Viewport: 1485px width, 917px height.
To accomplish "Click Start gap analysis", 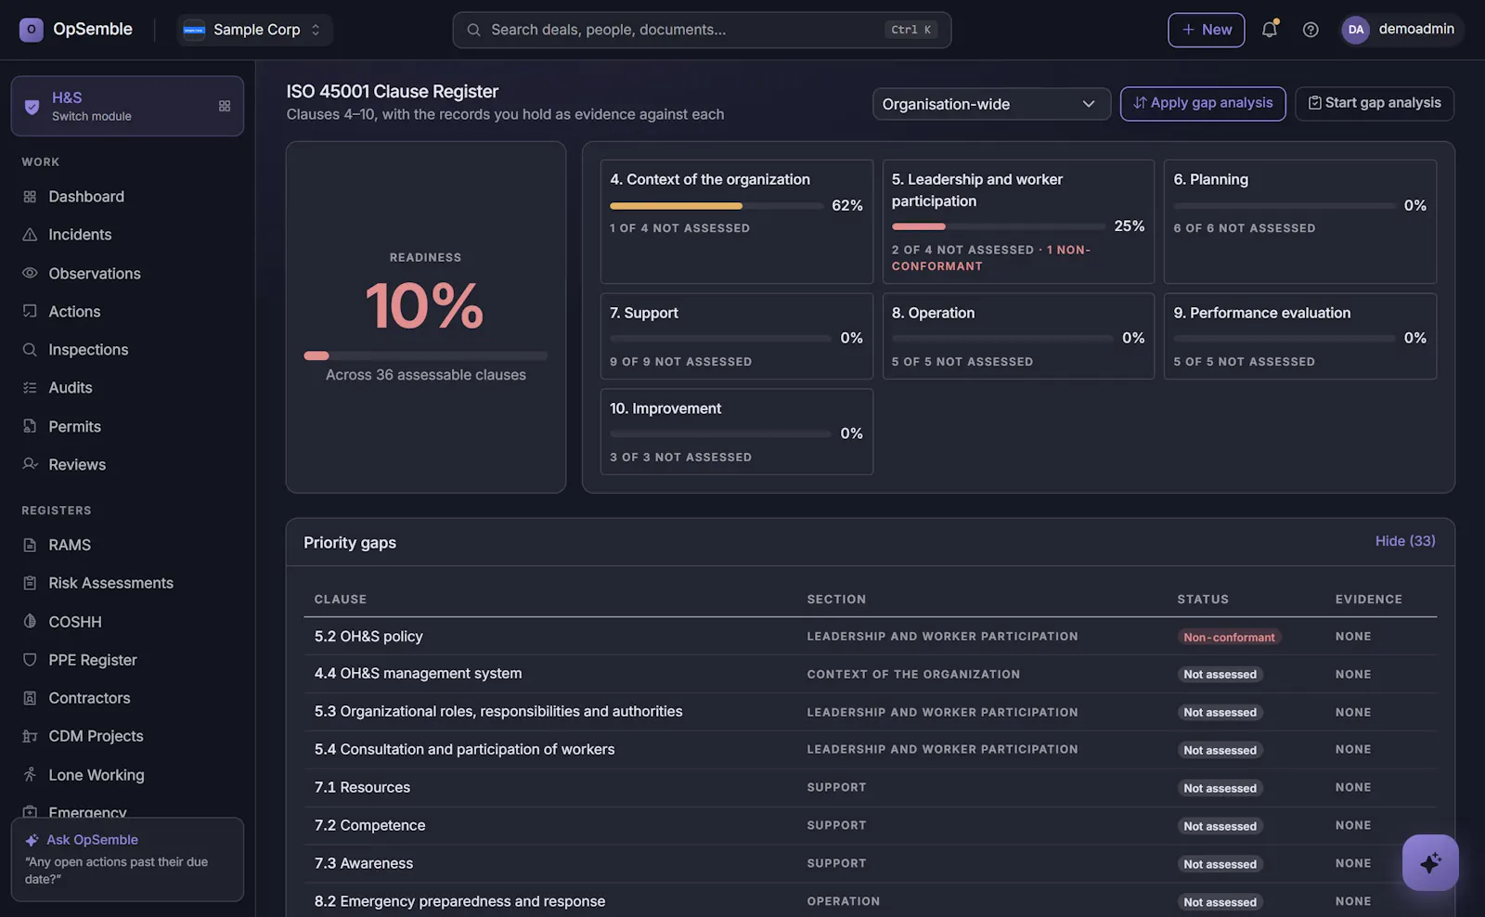I will [1375, 103].
